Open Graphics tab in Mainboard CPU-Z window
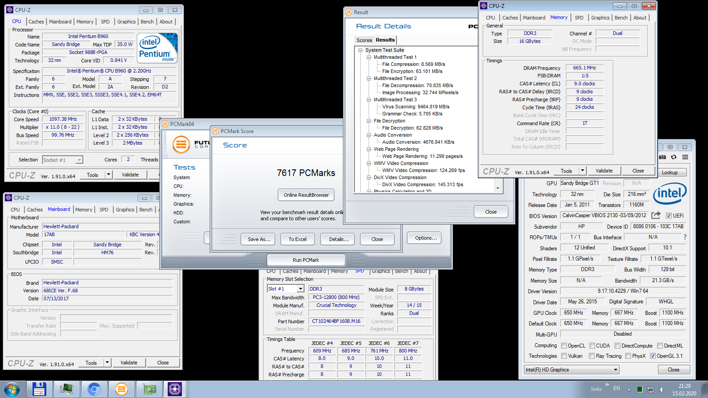Screen dimensions: 708x398 pos(125,210)
